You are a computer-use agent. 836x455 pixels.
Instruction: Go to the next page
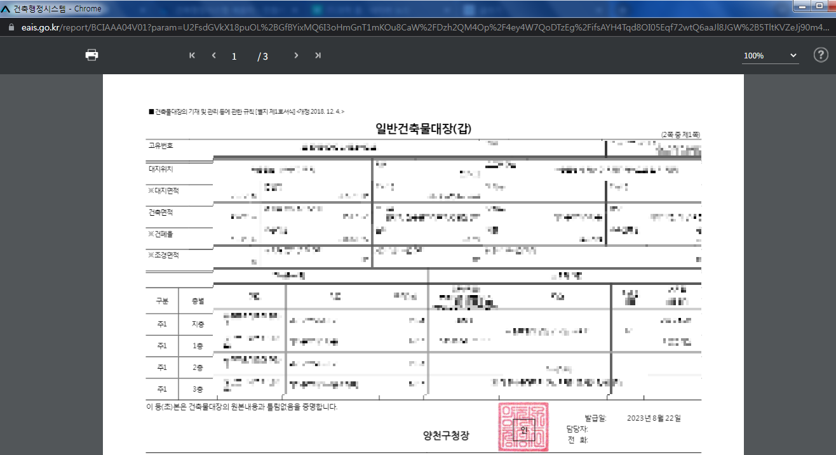[296, 55]
